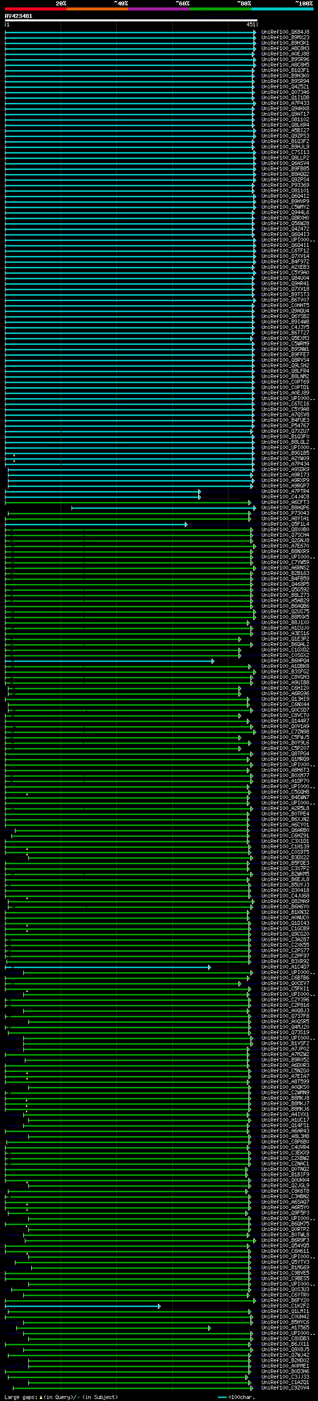Screen dimensions: 318x1401
Task: Select label UniRef100_Q5G592
Action: tap(285, 589)
